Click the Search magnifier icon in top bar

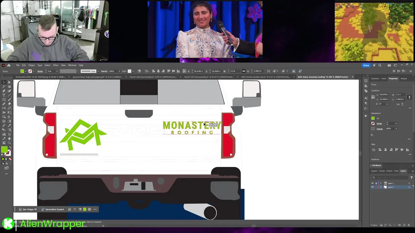tap(380, 65)
